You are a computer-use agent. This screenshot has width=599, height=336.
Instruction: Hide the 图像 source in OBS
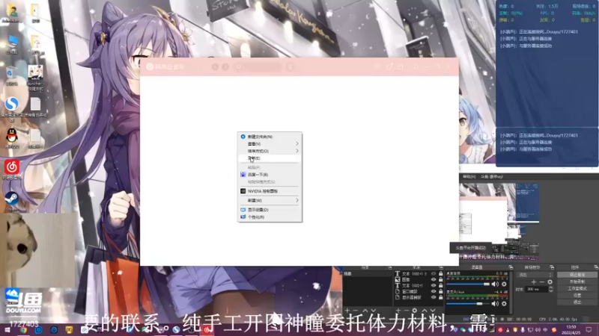click(x=434, y=279)
